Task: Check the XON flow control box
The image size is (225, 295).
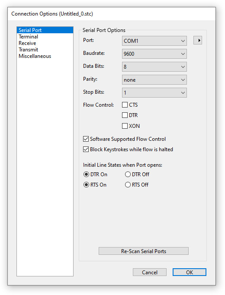Action: click(125, 126)
